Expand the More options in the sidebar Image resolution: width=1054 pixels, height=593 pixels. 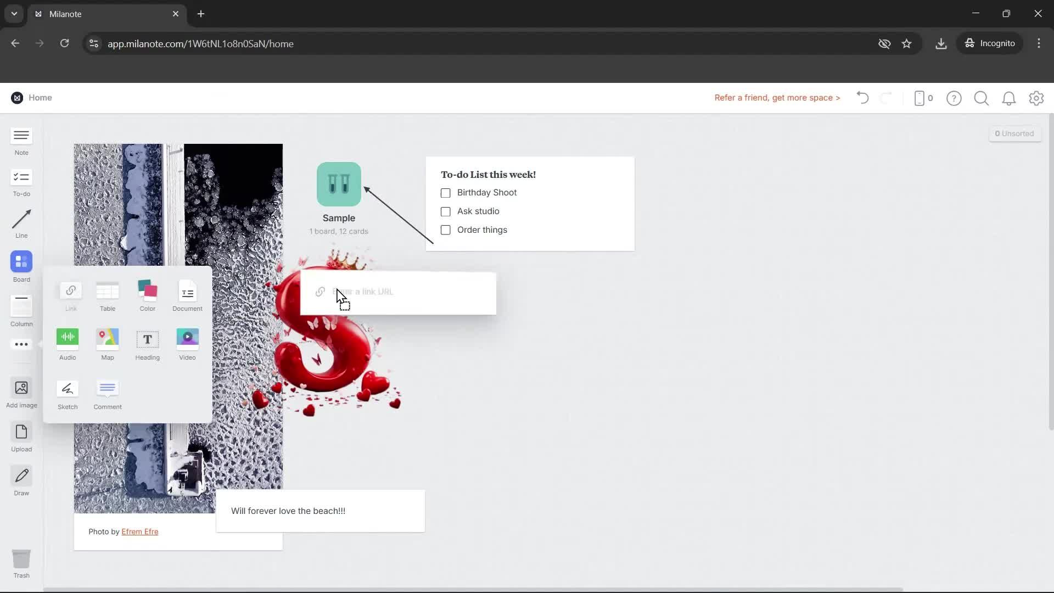click(21, 344)
